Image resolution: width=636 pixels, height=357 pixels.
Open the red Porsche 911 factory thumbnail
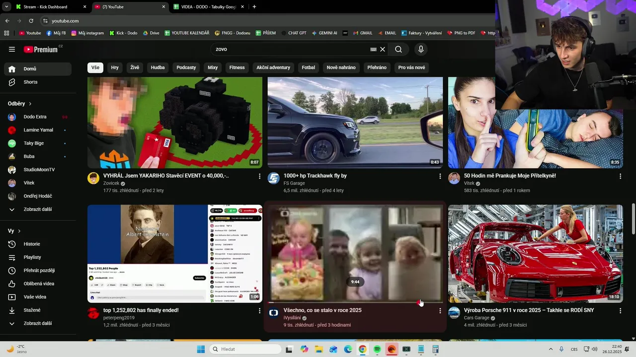tap(536, 253)
